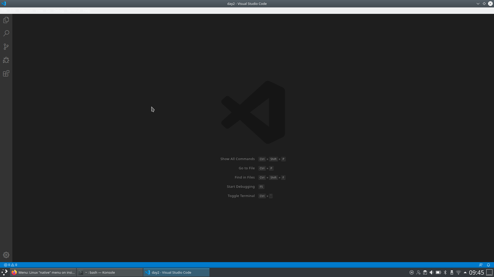Image resolution: width=494 pixels, height=277 pixels.
Task: Click the window menu dropdown arrow in titlebar
Action: click(x=478, y=4)
